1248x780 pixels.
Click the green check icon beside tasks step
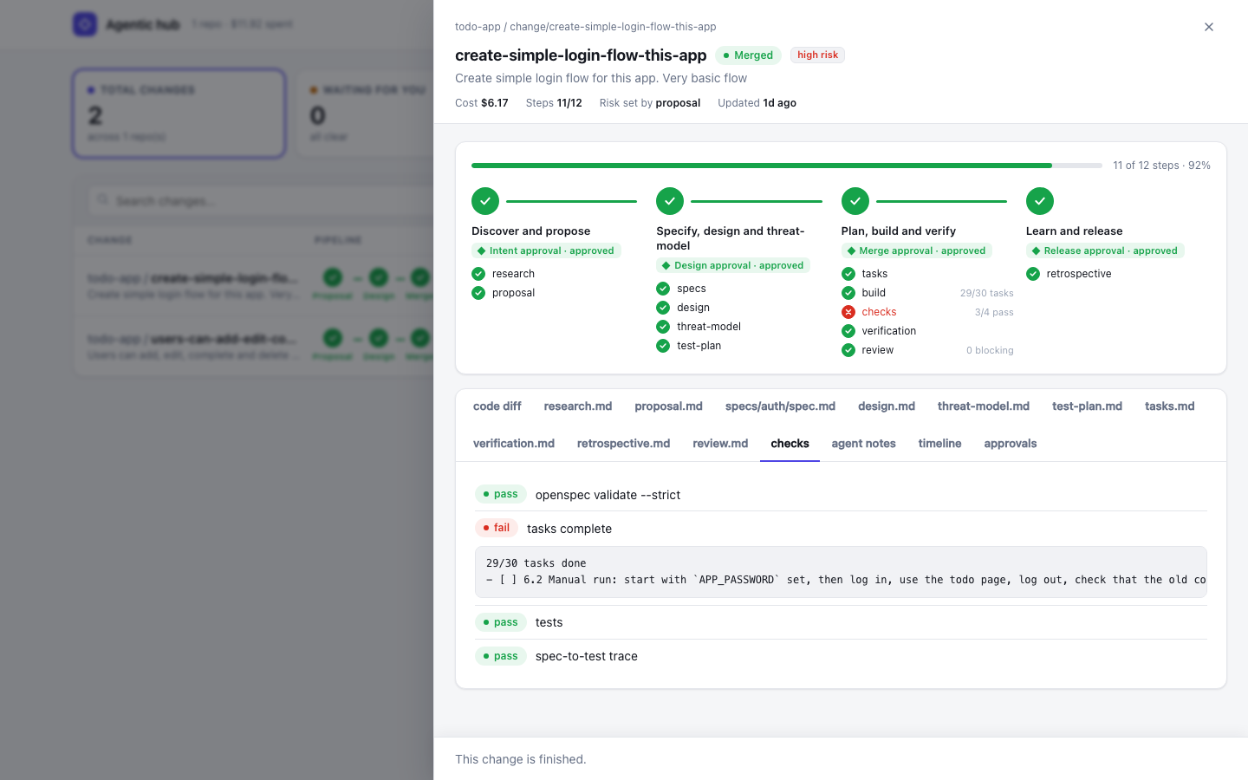848,274
